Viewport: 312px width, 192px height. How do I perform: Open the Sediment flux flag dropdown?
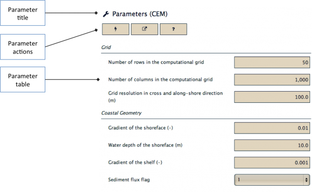(x=272, y=180)
